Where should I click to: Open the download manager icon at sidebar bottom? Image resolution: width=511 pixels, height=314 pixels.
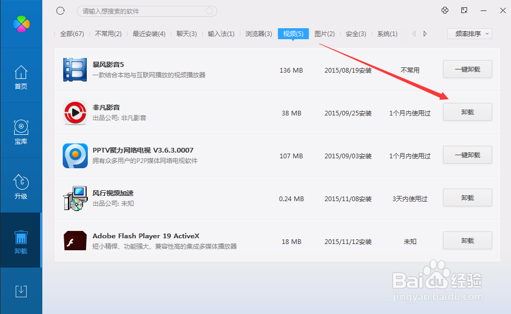point(21,293)
